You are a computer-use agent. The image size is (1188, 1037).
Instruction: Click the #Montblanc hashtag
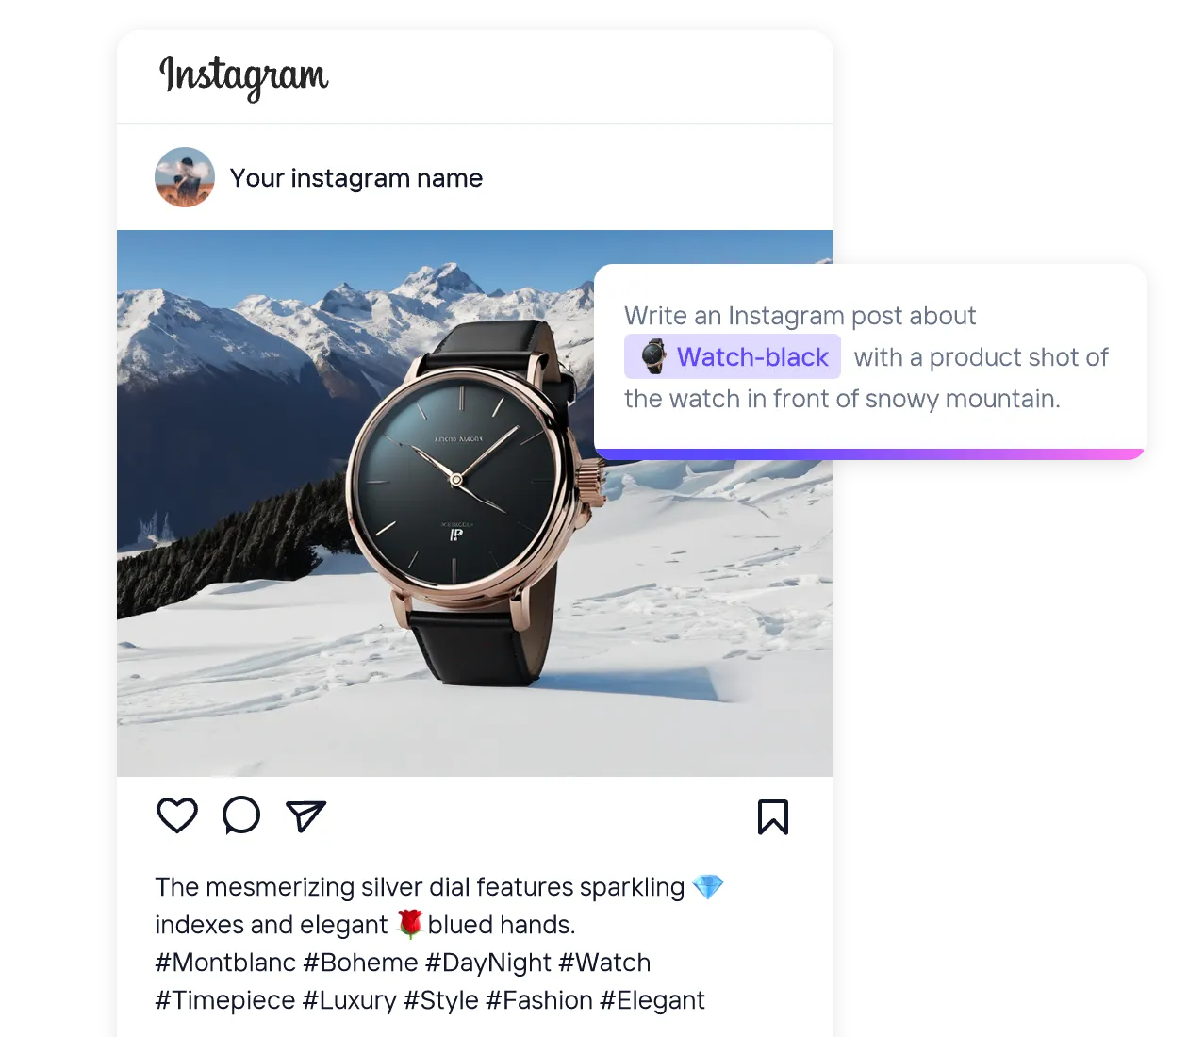[225, 963]
